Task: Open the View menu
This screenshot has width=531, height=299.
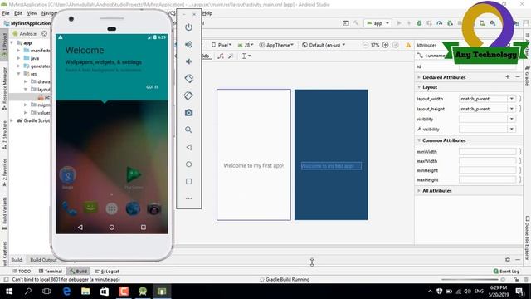Action: point(32,13)
